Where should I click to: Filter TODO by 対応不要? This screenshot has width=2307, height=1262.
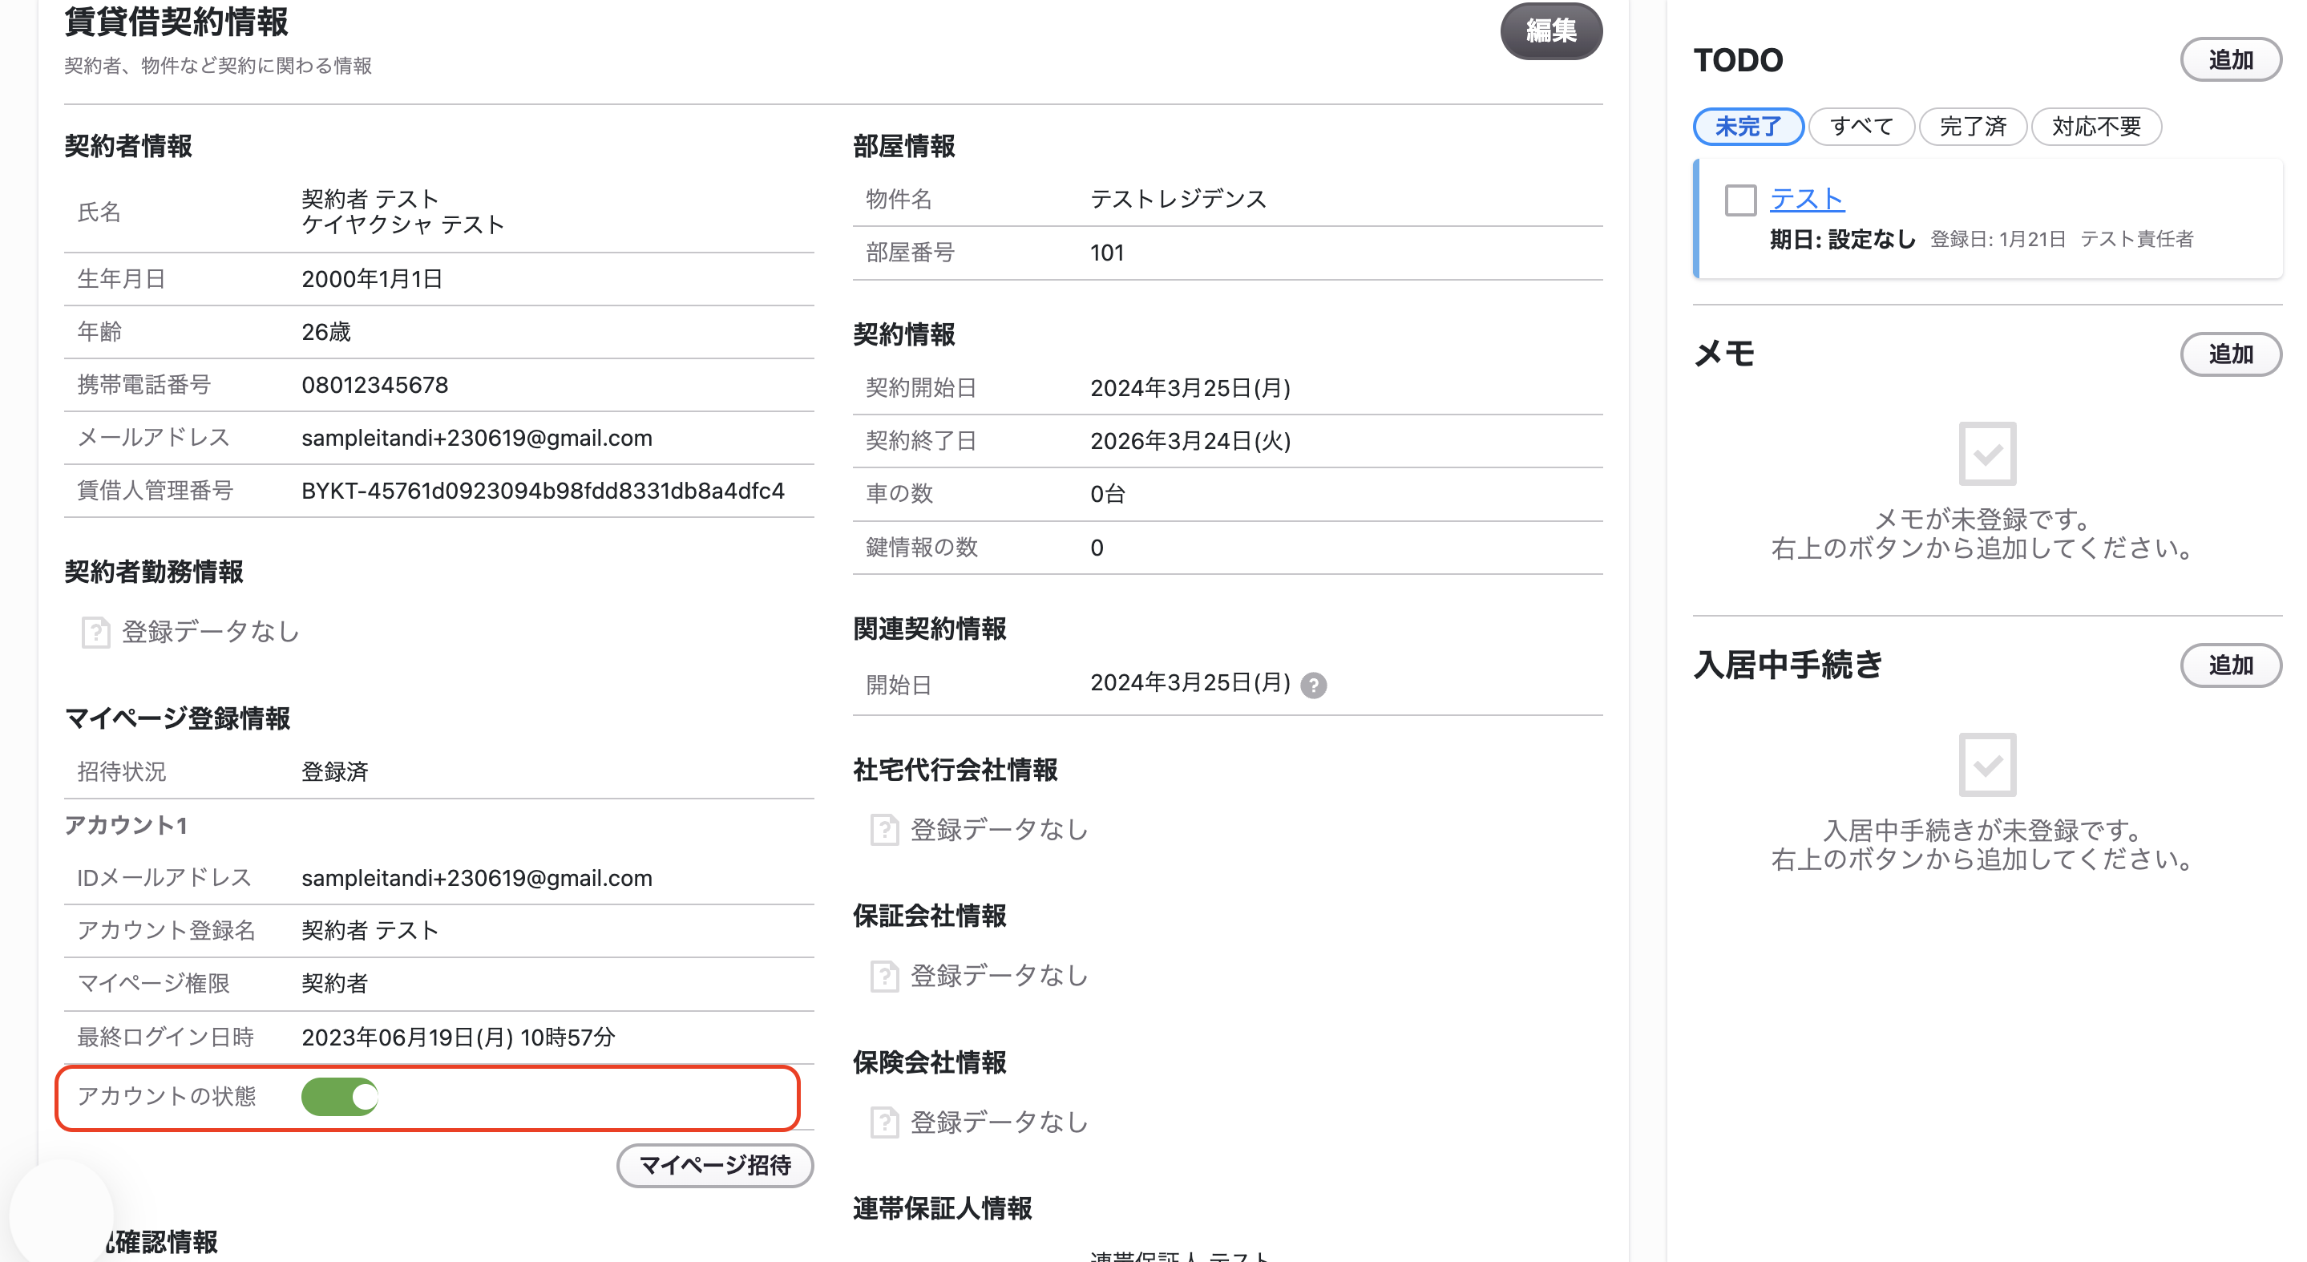click(x=2095, y=127)
